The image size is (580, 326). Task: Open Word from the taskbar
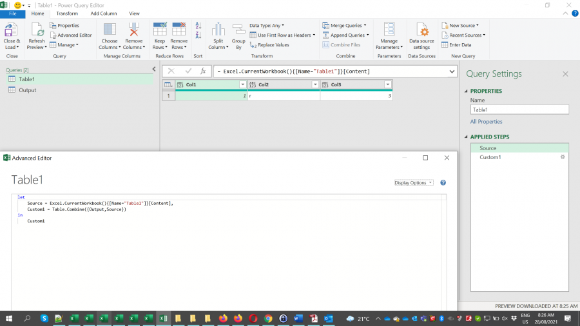pyautogui.click(x=298, y=318)
